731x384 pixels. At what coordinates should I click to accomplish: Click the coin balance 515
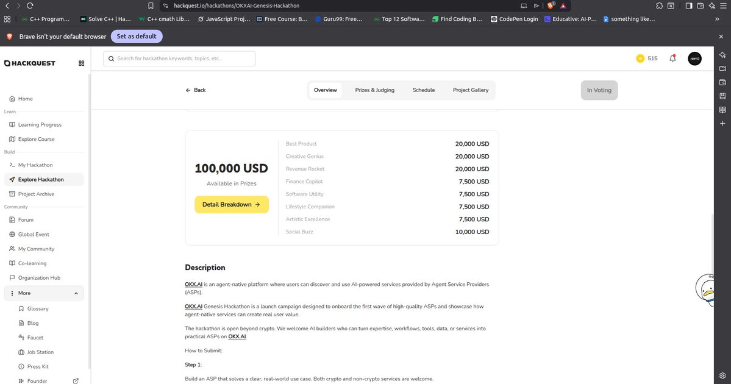pyautogui.click(x=647, y=59)
